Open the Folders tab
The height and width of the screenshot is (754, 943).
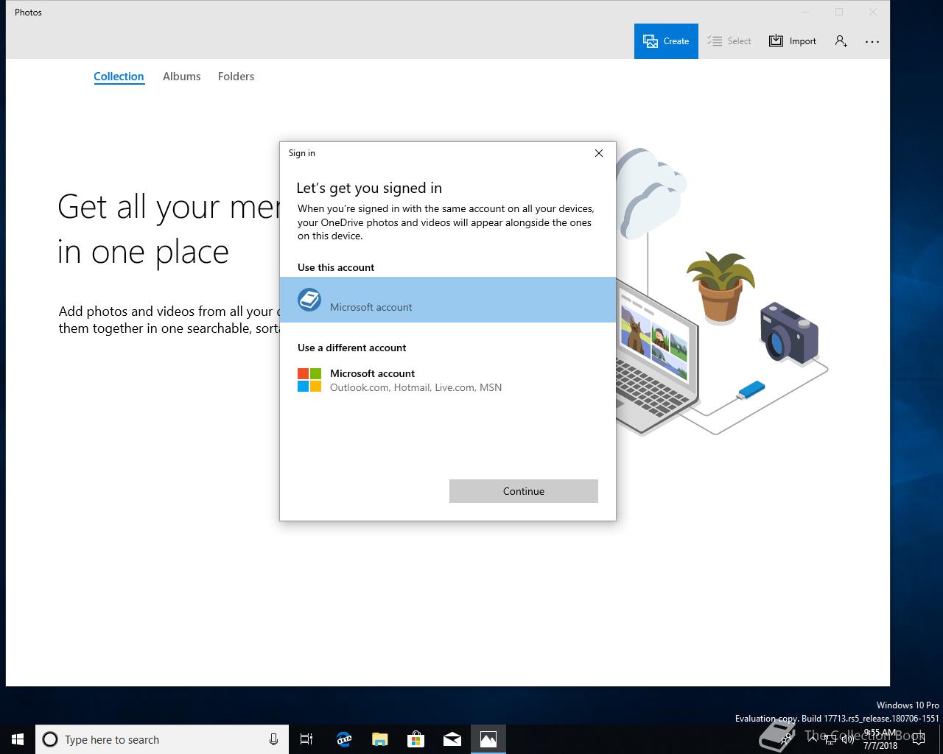(x=236, y=77)
